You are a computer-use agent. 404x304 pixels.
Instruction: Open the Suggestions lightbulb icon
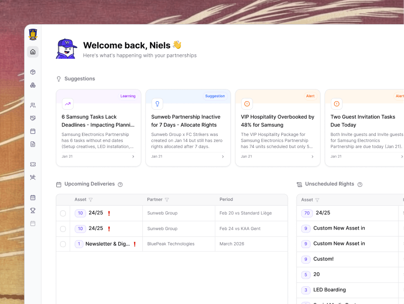58,79
